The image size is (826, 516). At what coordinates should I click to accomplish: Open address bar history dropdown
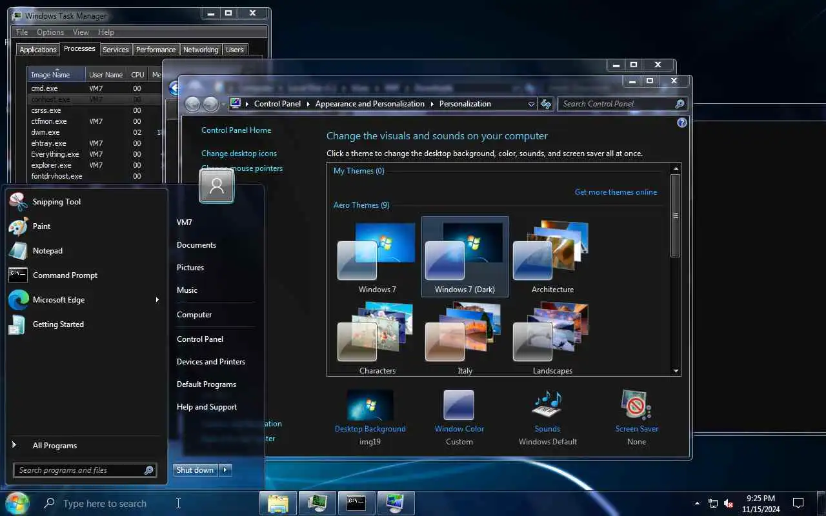tap(531, 104)
